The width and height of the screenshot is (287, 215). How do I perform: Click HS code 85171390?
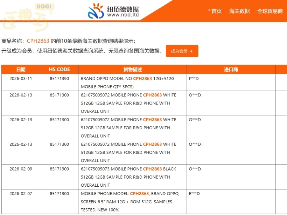click(x=59, y=79)
